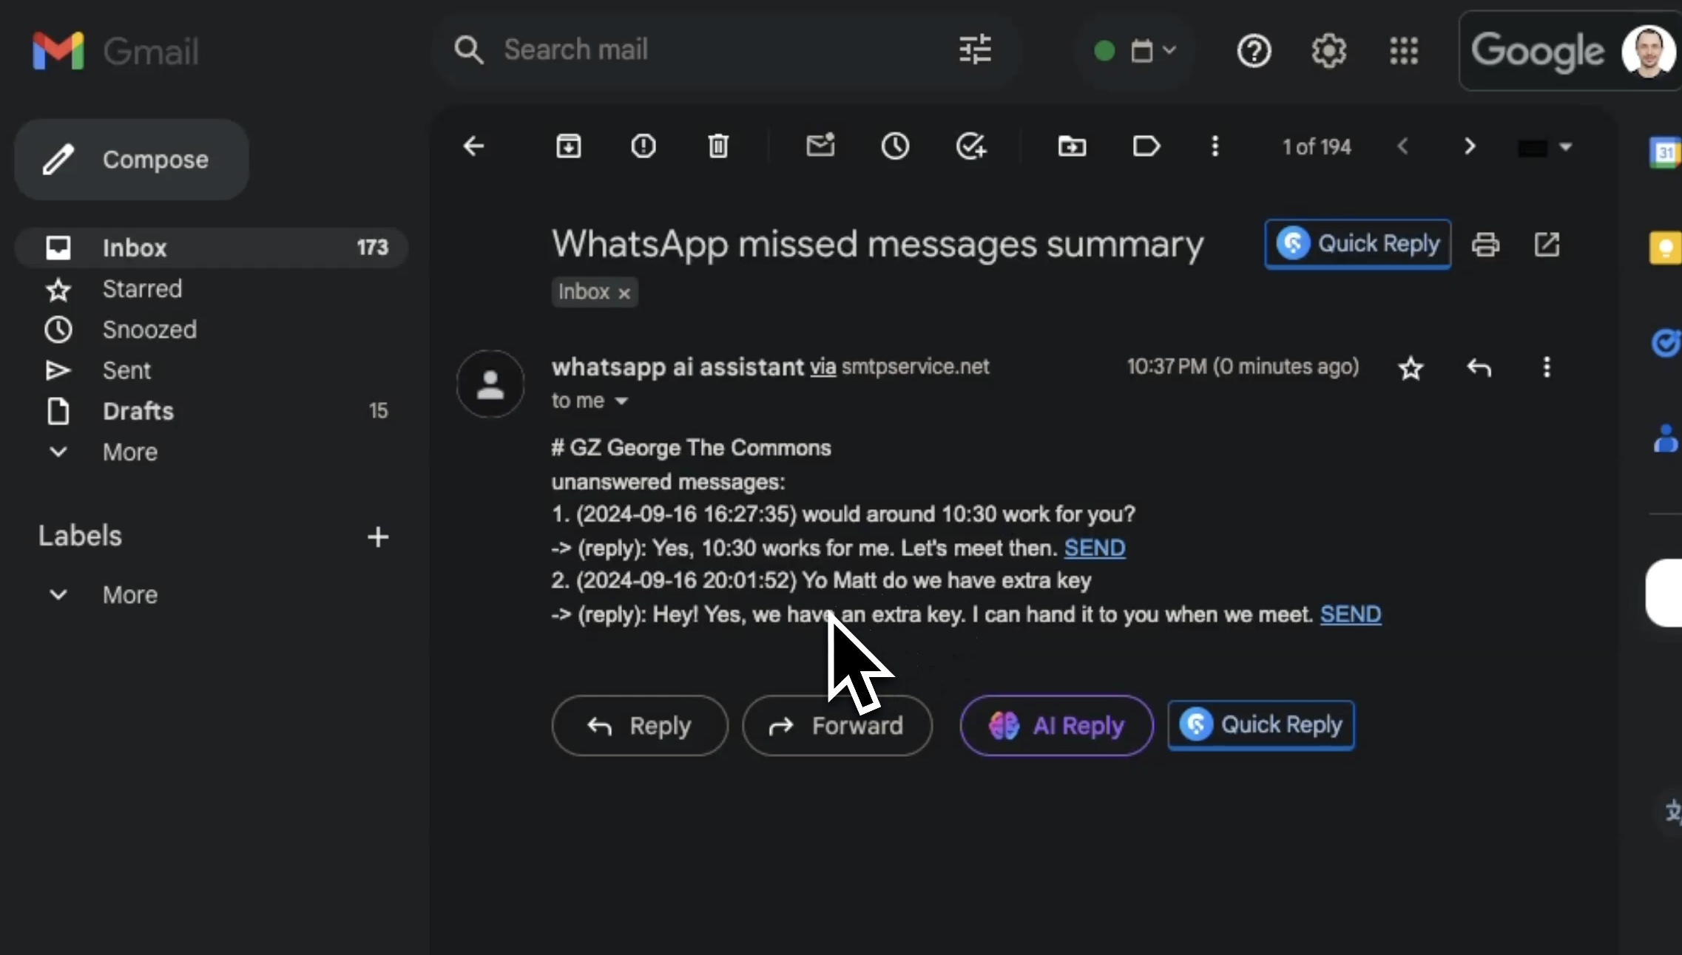Expand the "to me" recipient details
This screenshot has height=955, width=1682.
(621, 401)
